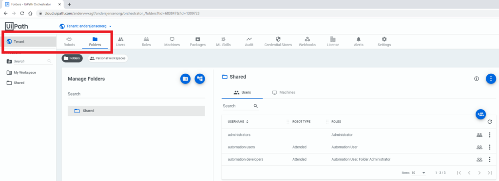This screenshot has height=181, width=499.
Task: Open the Packages tab
Action: click(x=198, y=42)
